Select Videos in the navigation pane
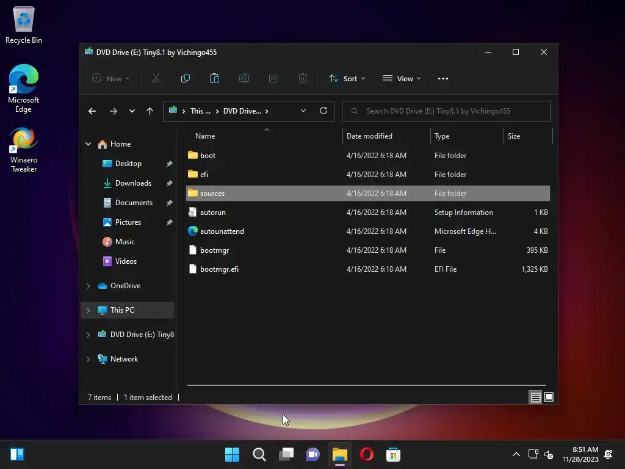Viewport: 625px width, 469px height. click(x=126, y=261)
